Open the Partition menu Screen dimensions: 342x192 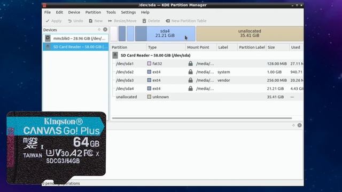(93, 12)
